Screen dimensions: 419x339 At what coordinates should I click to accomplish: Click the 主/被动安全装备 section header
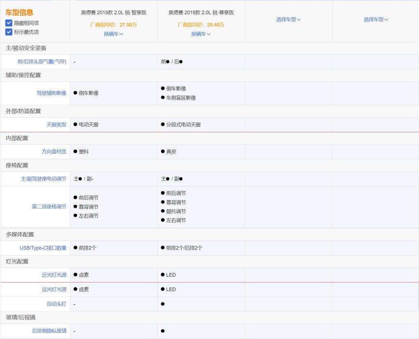[26, 48]
